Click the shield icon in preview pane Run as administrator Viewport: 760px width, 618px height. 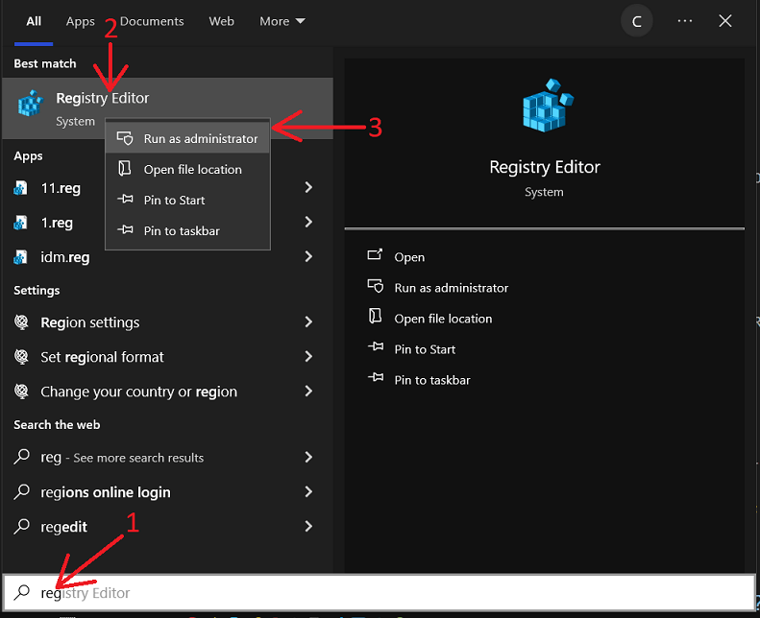tap(375, 286)
